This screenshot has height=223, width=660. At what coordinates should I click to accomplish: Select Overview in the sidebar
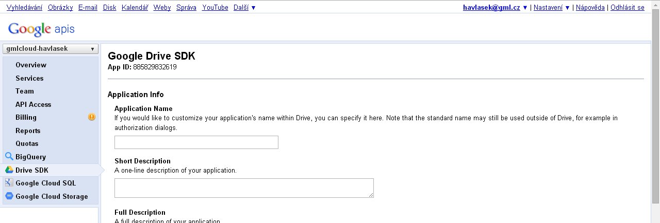point(31,65)
